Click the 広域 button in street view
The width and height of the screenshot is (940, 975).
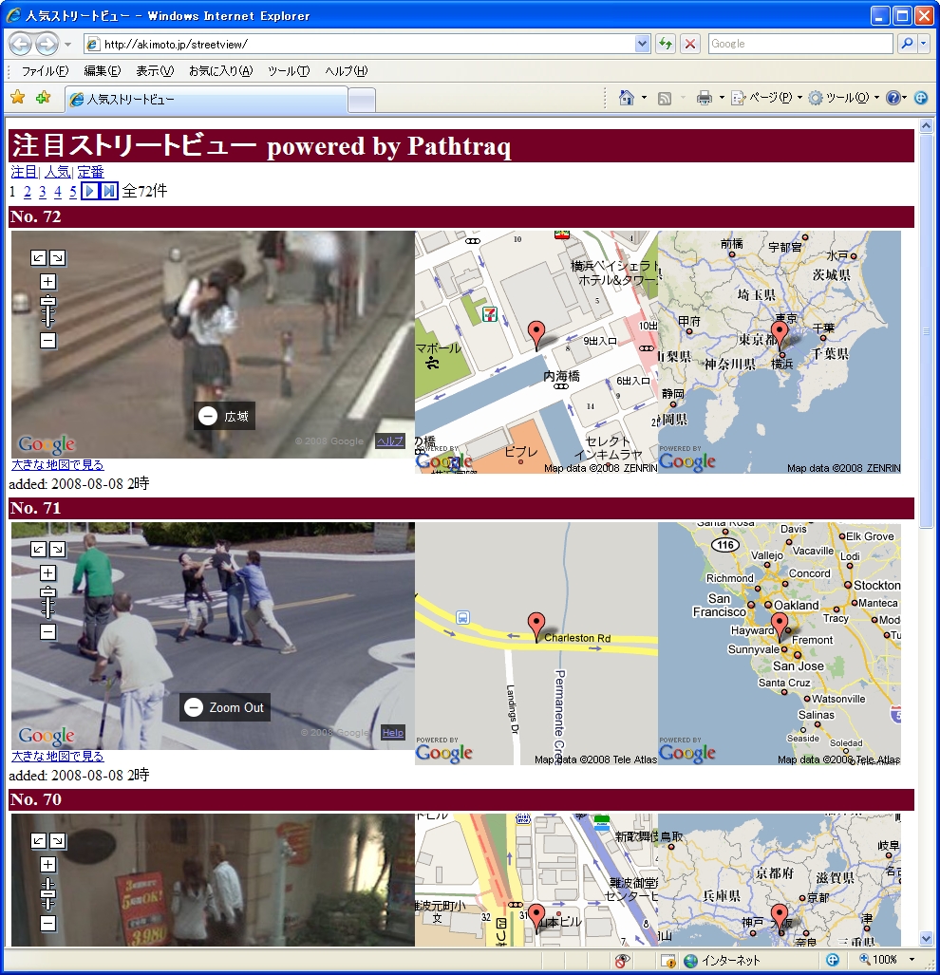tap(224, 416)
